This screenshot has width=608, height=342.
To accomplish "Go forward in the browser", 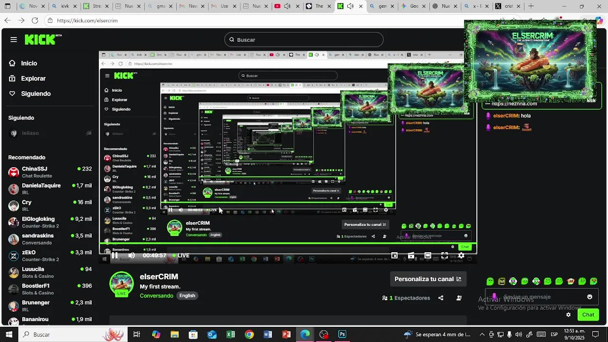I will click(21, 20).
